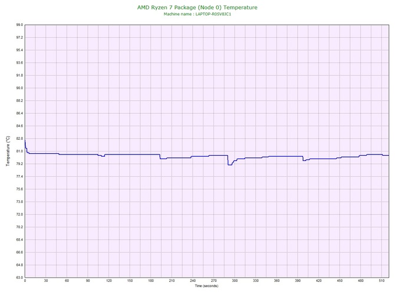The height and width of the screenshot is (296, 395).
Task: Click the 450 tick on the time axis
Action: tap(340, 281)
